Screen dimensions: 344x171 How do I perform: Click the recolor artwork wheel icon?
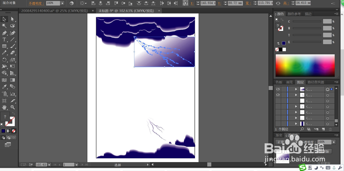coord(72,3)
